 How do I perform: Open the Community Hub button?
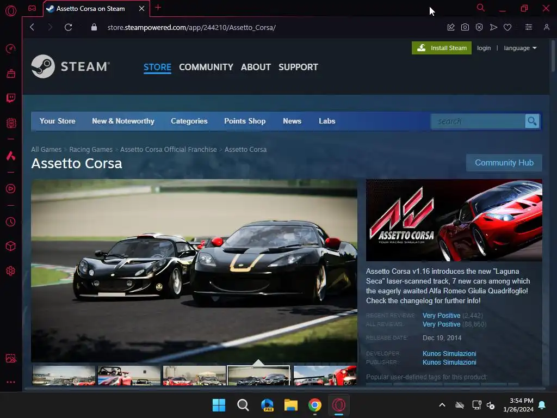[x=504, y=163]
